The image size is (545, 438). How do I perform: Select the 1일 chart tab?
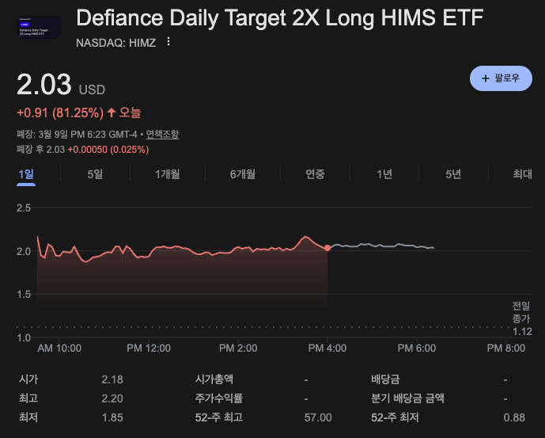tap(26, 173)
